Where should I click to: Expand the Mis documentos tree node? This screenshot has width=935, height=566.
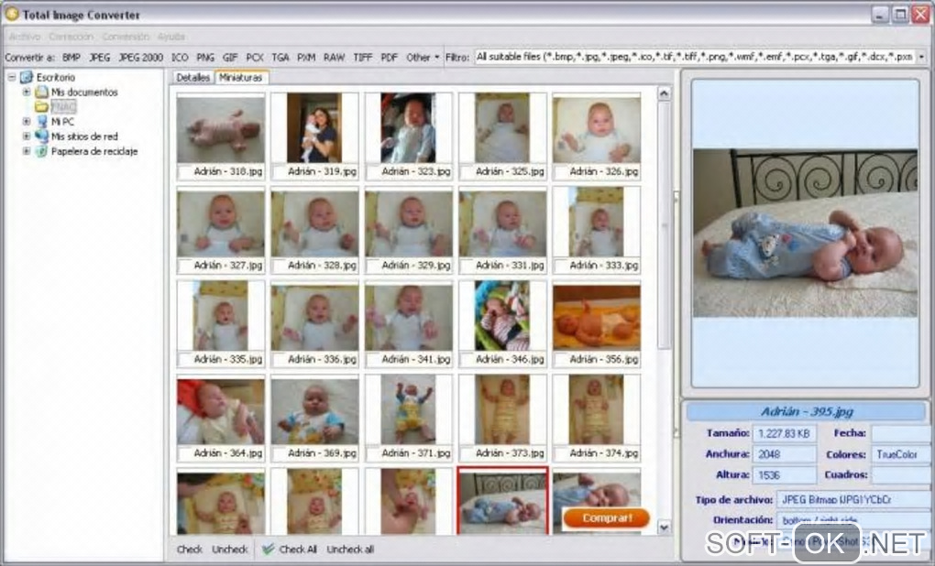(x=27, y=92)
